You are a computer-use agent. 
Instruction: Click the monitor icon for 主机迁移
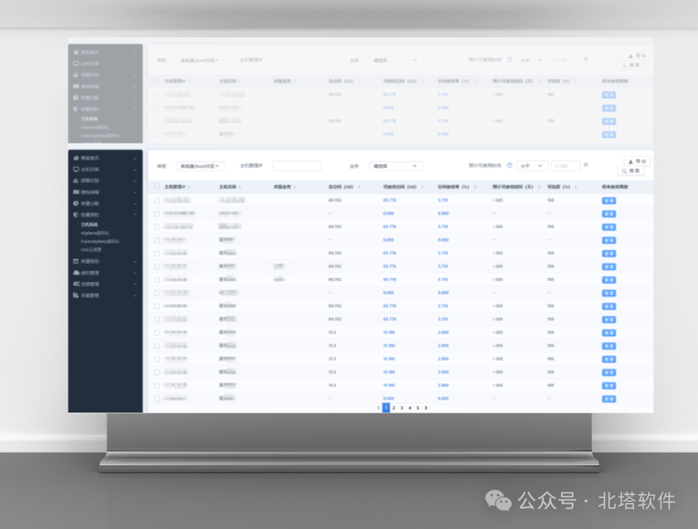[76, 169]
